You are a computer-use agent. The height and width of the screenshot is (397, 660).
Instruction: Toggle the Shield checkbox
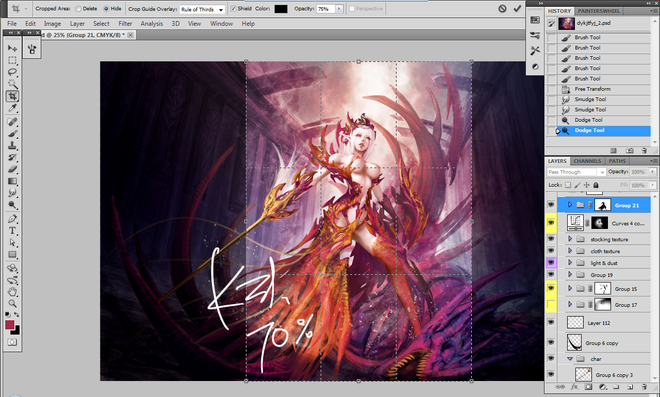coord(233,9)
